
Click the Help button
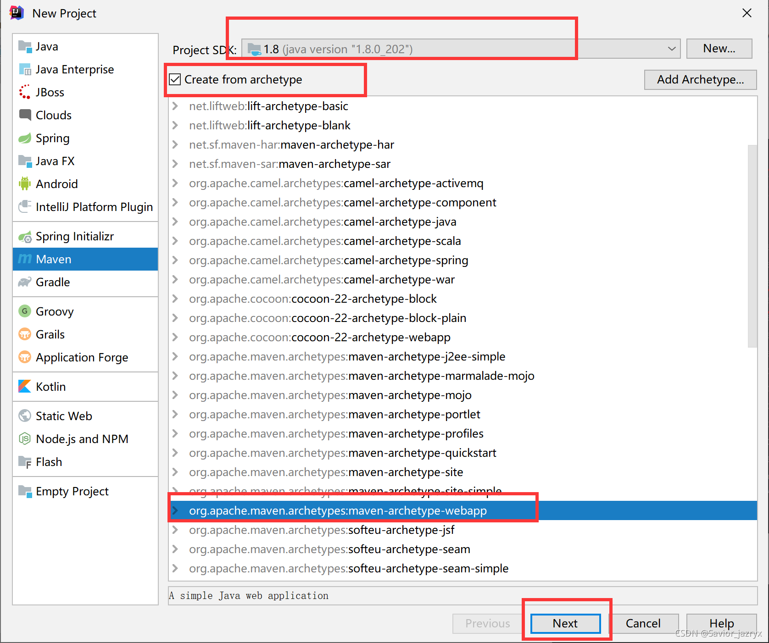pyautogui.click(x=722, y=623)
